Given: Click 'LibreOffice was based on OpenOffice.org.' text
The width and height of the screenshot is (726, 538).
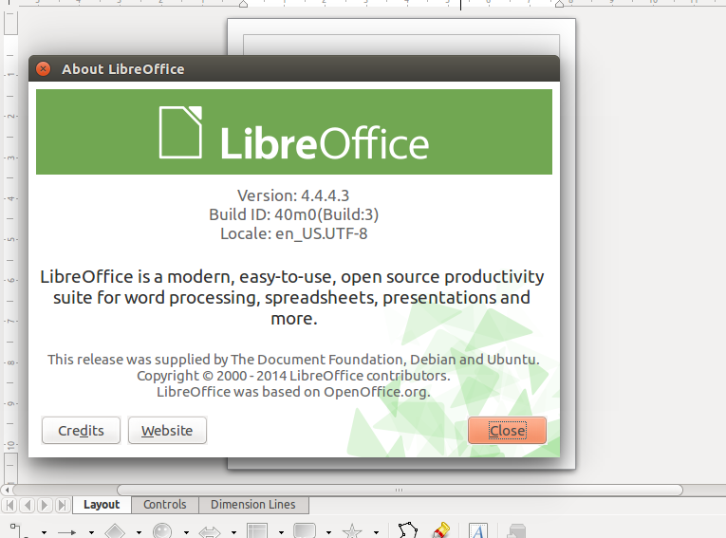Looking at the screenshot, I should click(x=293, y=392).
